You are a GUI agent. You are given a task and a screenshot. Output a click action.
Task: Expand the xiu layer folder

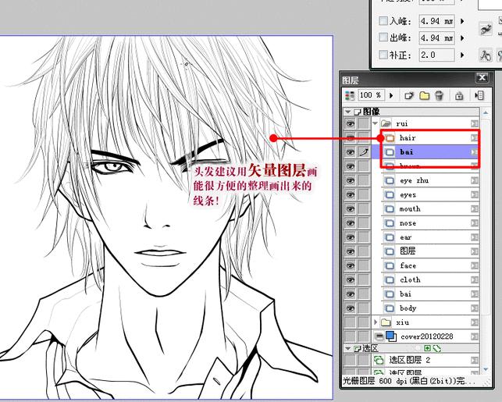pos(376,322)
